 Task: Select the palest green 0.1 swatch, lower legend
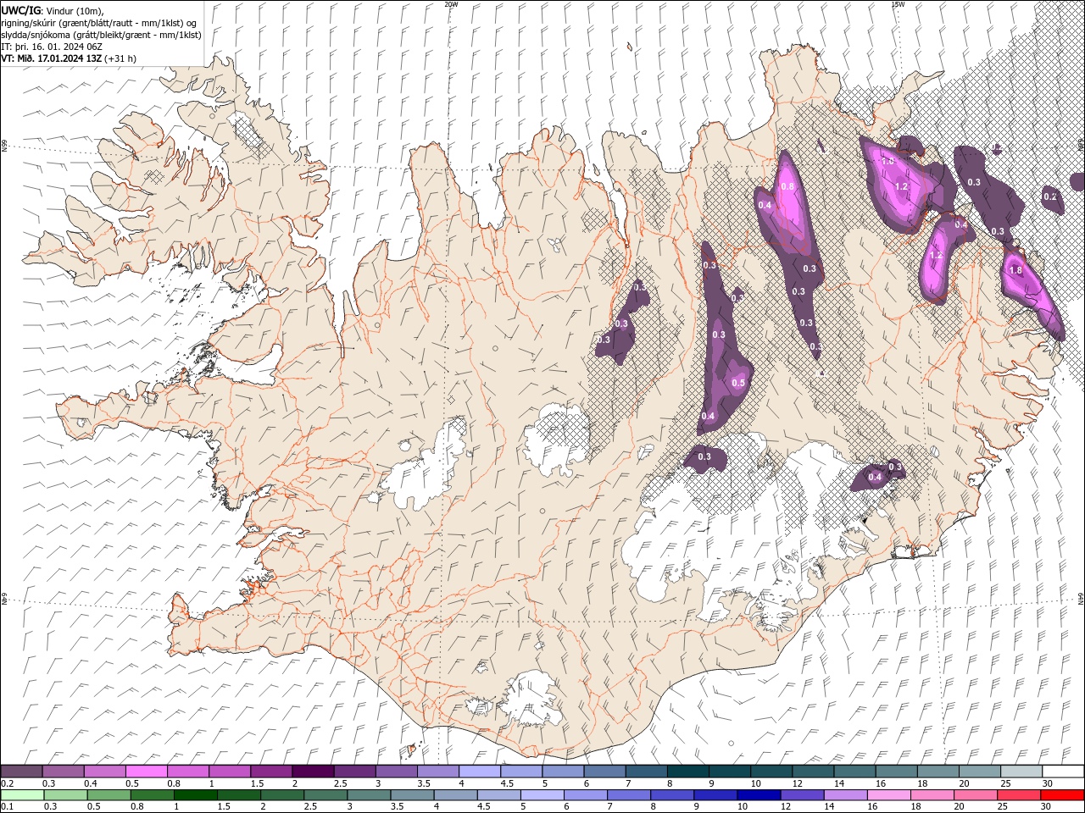tap(22, 795)
